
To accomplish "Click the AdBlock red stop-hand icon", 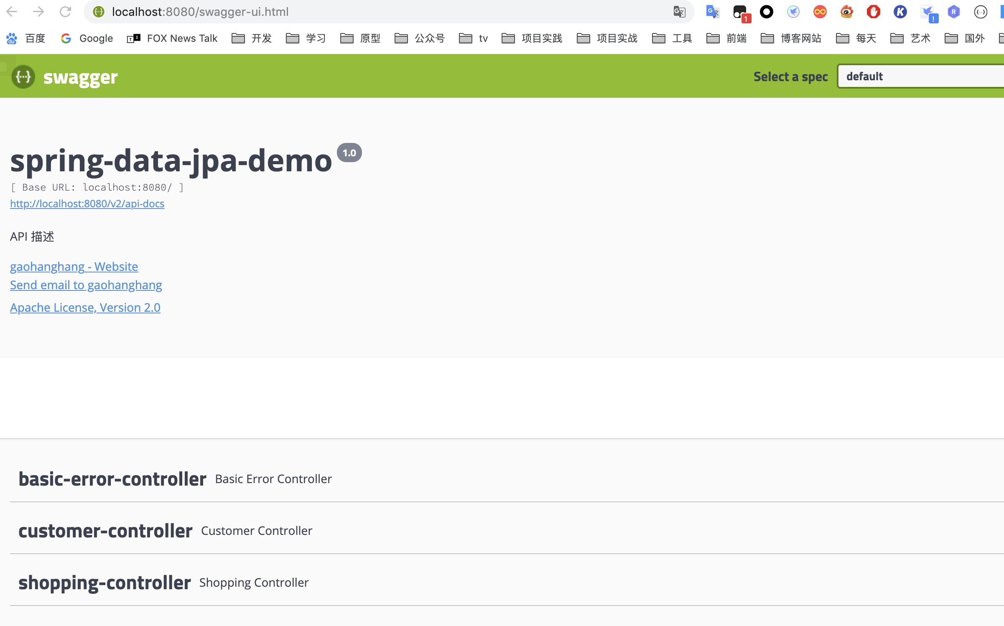I will click(873, 12).
